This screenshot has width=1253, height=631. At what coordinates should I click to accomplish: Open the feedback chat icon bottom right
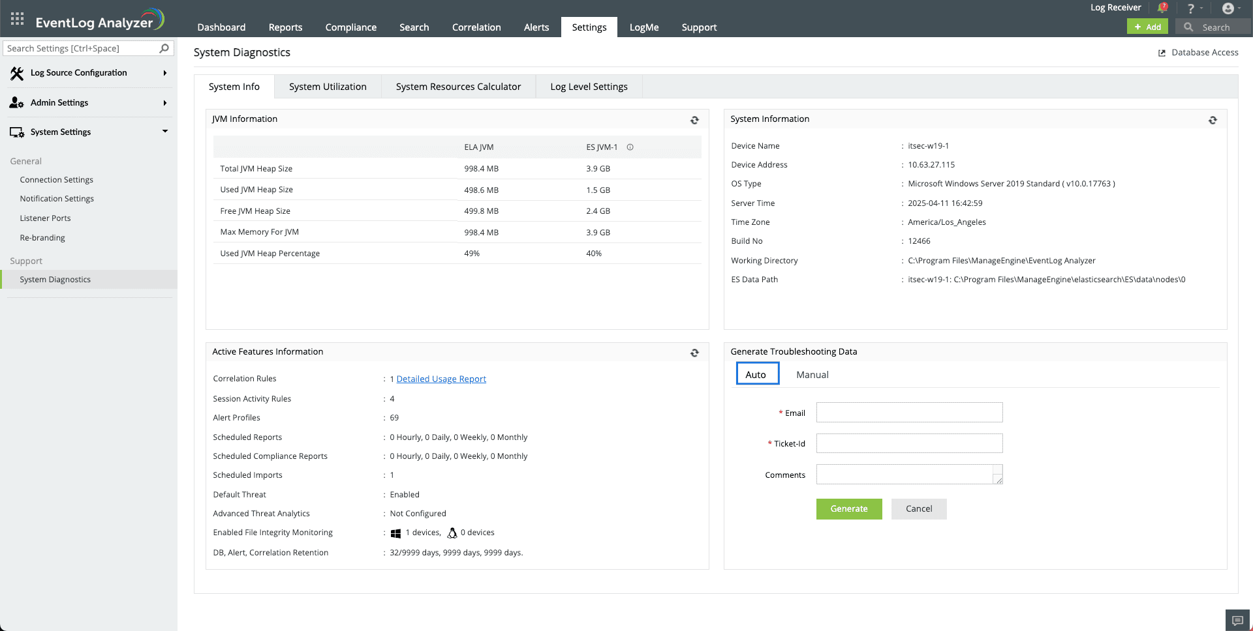(1237, 620)
